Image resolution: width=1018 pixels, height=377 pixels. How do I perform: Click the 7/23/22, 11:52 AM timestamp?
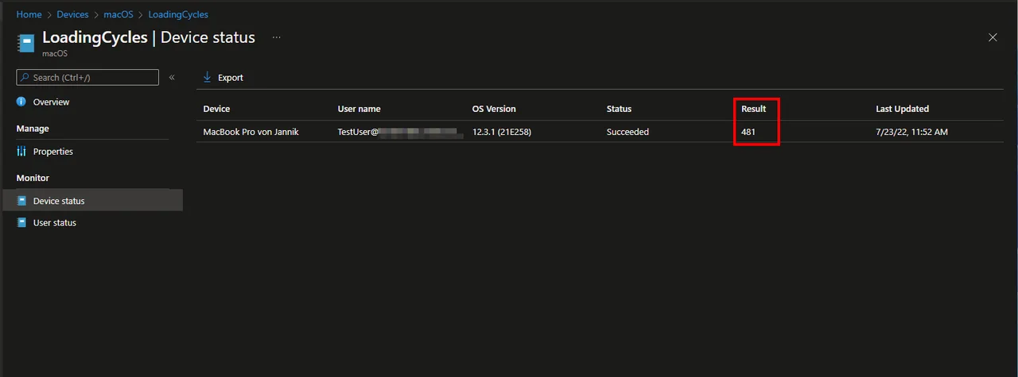tap(911, 132)
